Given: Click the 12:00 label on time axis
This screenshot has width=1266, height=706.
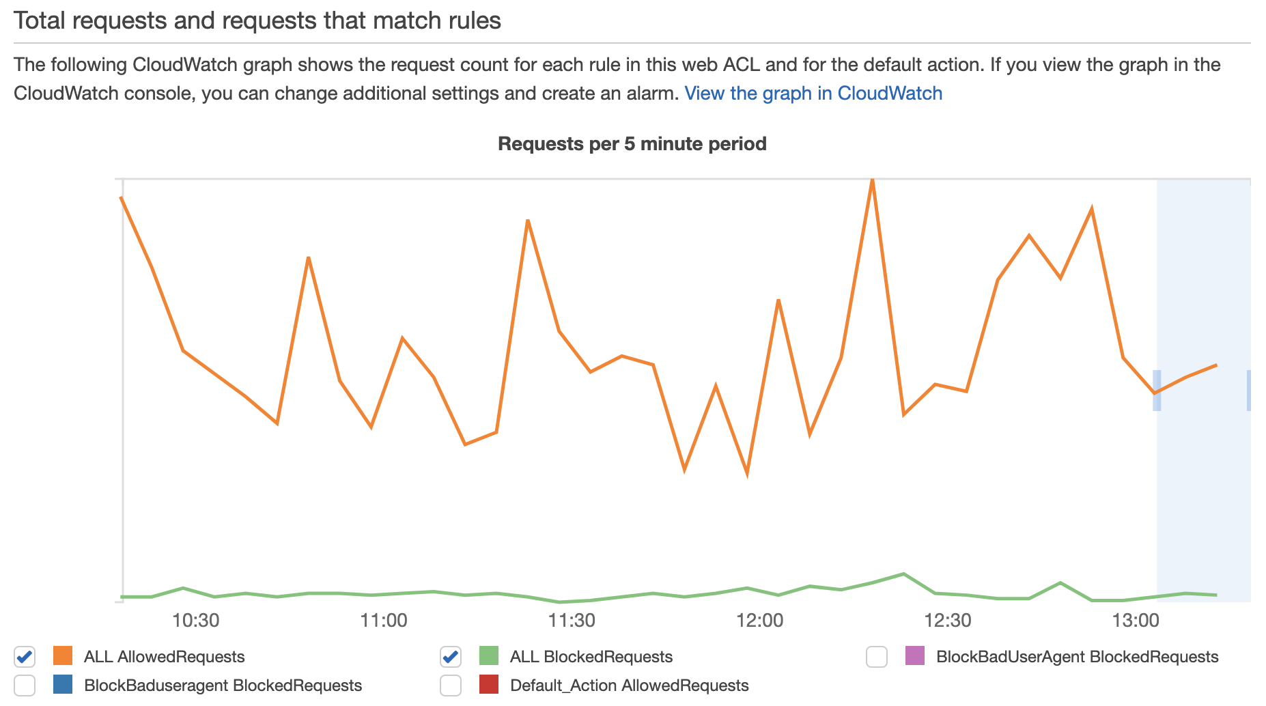Looking at the screenshot, I should (759, 621).
